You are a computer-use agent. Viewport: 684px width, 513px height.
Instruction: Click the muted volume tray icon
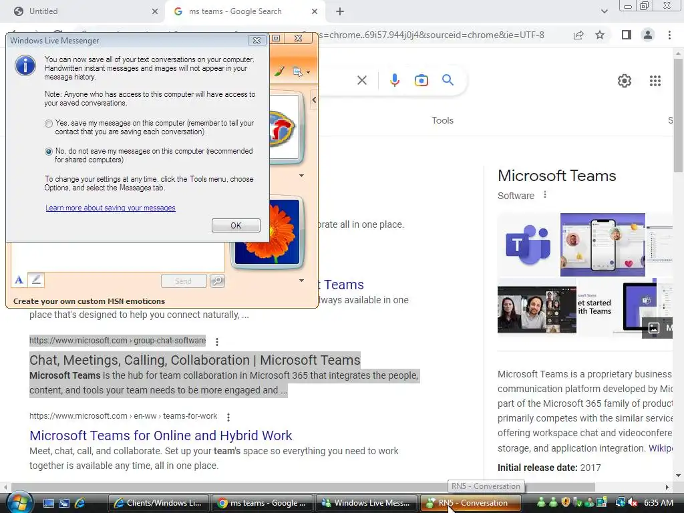click(632, 503)
